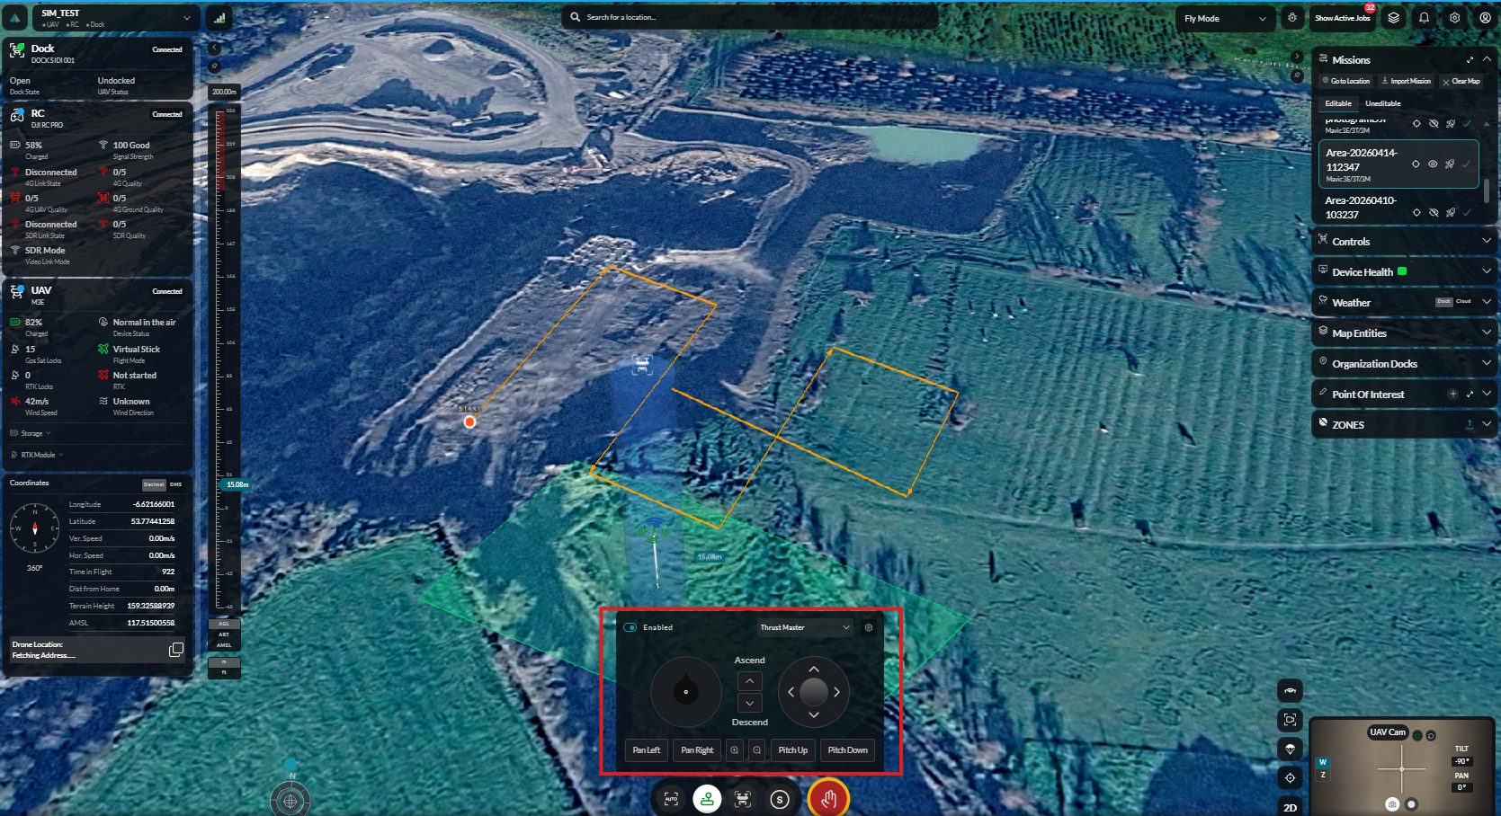Select the DMS coordinates format tab
The image size is (1501, 816).
pos(176,484)
